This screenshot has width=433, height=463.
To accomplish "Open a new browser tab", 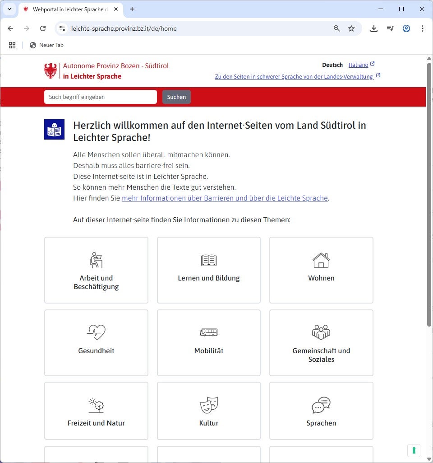I will click(132, 9).
